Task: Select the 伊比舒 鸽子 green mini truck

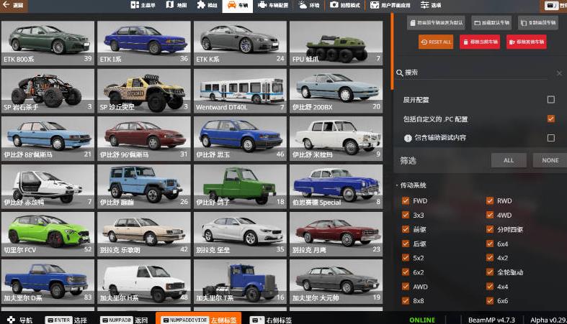Action: coord(240,186)
